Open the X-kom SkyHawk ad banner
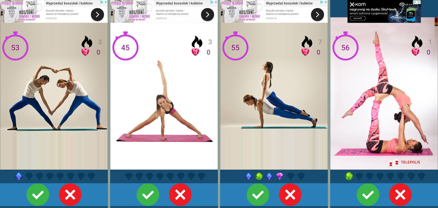This screenshot has height=208, width=438. 384,11
